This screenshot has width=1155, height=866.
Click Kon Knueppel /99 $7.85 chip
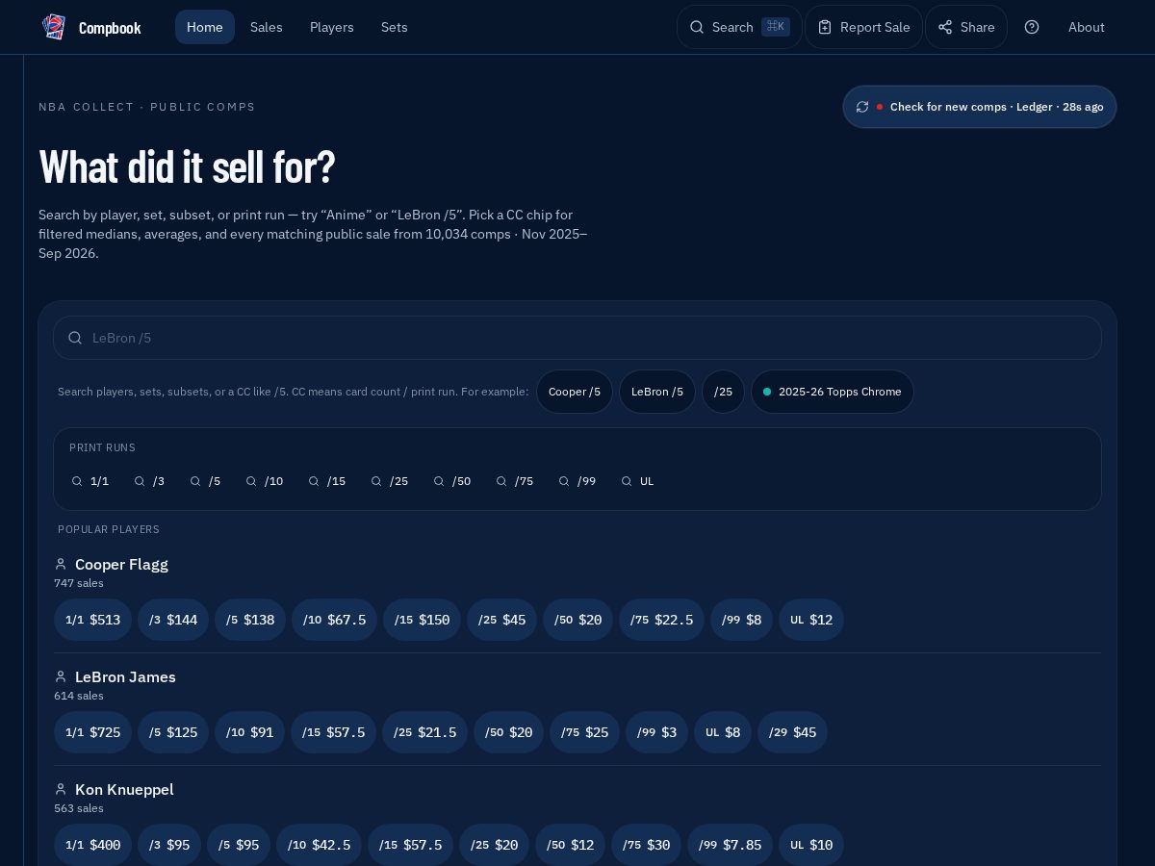pyautogui.click(x=730, y=845)
